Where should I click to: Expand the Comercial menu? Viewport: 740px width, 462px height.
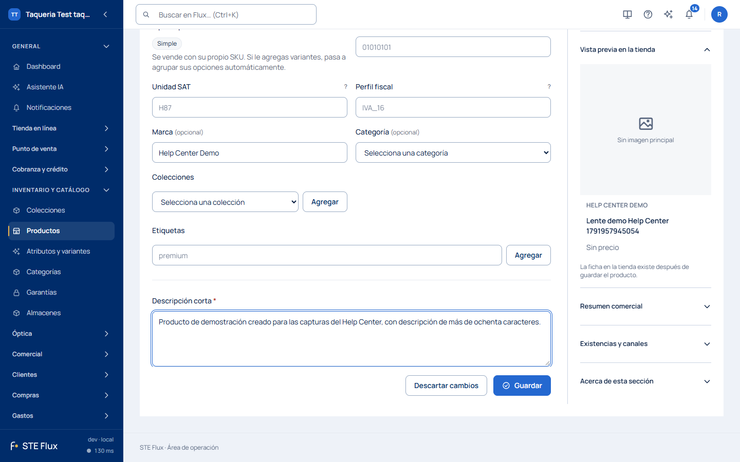61,354
